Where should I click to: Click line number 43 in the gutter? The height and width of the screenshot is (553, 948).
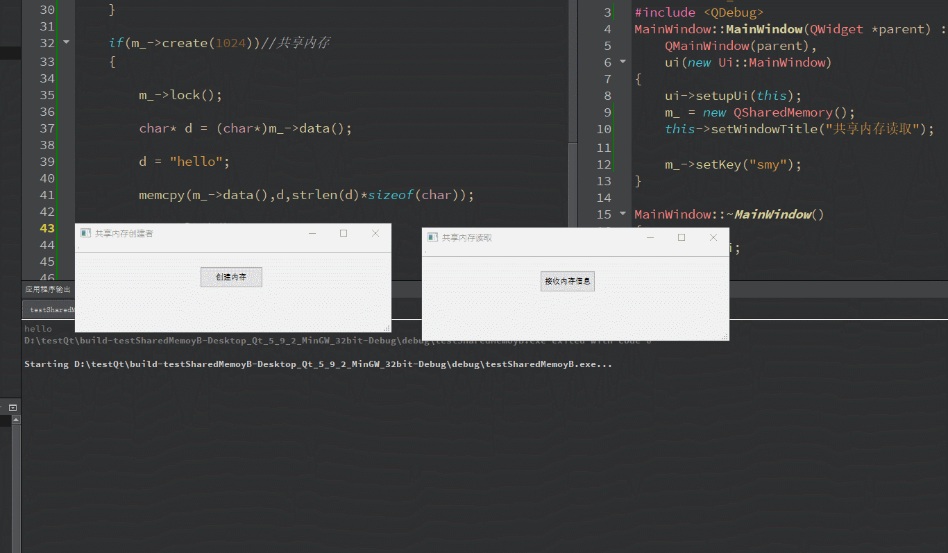[46, 228]
